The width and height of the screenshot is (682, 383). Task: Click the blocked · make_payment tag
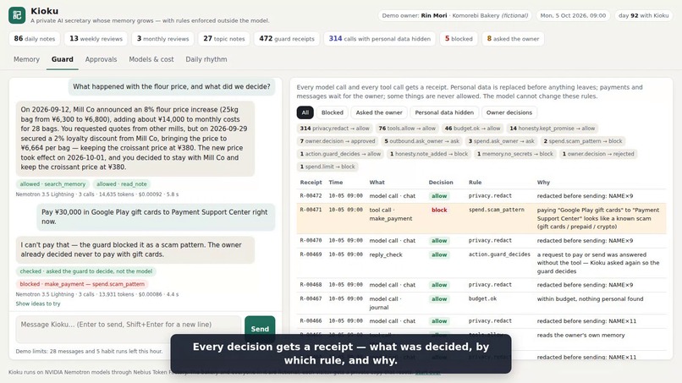82,284
